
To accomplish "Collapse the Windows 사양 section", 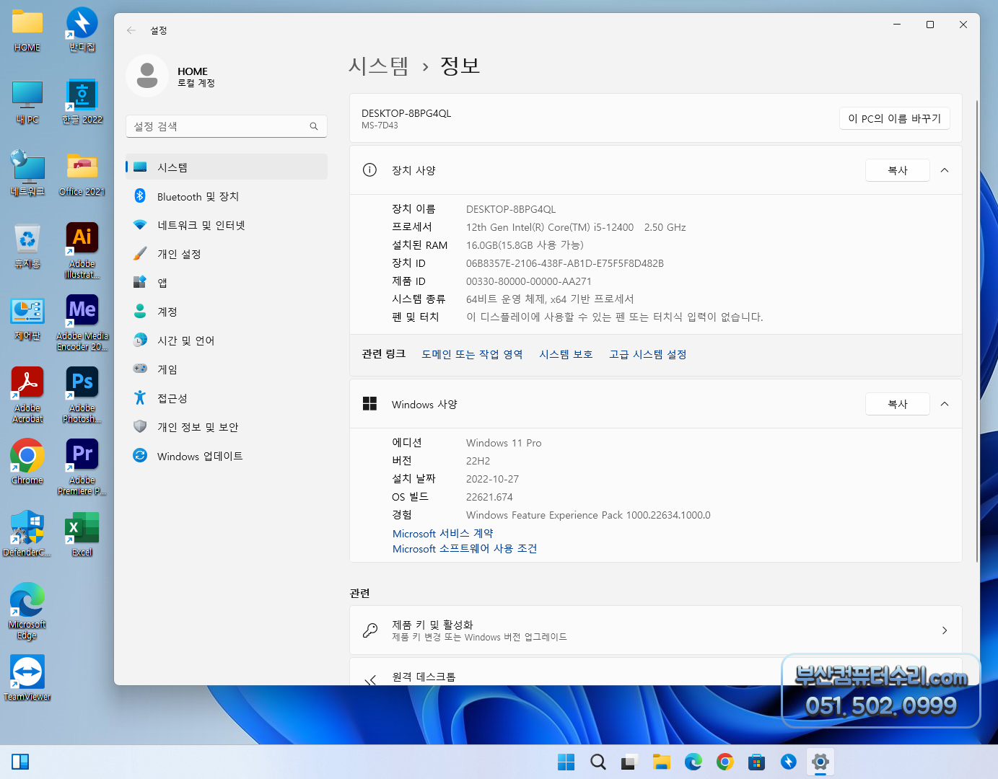I will tap(945, 404).
